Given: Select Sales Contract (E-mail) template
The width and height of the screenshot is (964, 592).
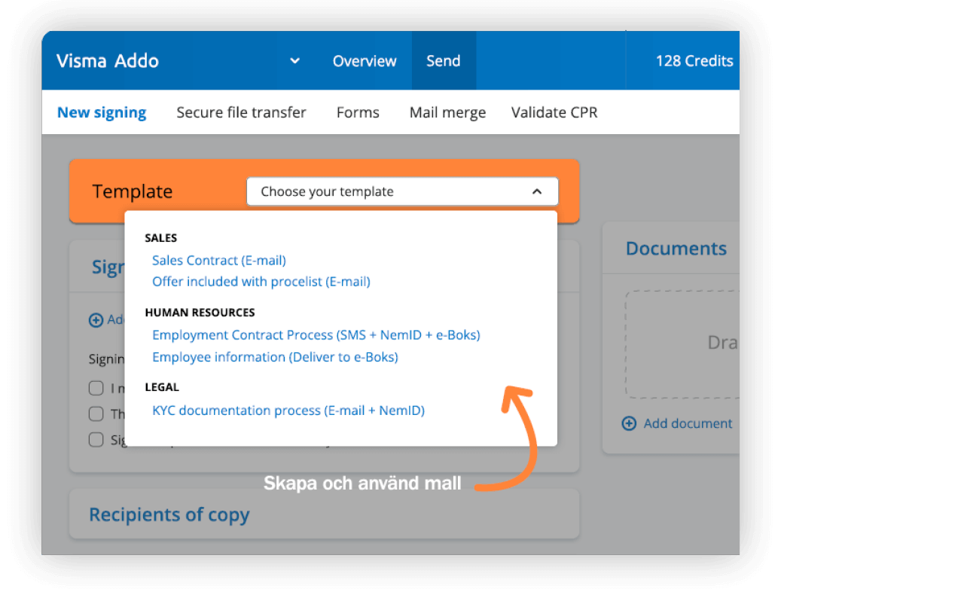Looking at the screenshot, I should 219,261.
